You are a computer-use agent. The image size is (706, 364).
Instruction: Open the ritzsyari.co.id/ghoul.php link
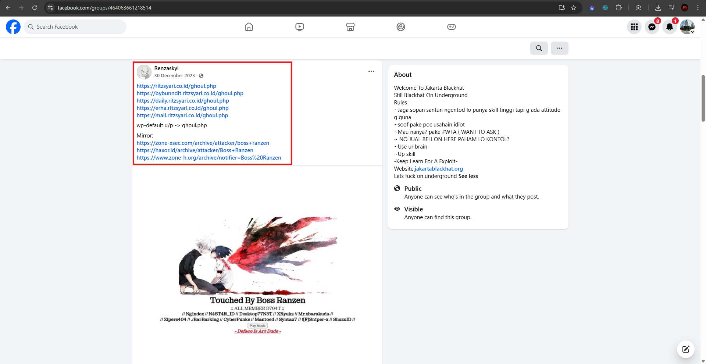176,86
